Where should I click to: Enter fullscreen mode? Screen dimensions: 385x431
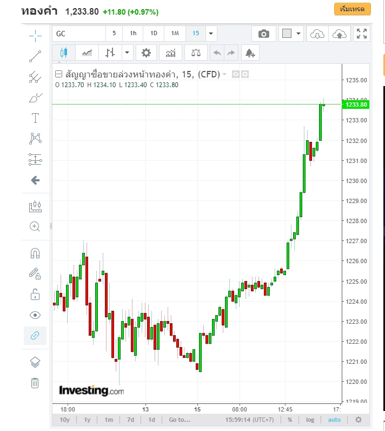click(x=362, y=34)
